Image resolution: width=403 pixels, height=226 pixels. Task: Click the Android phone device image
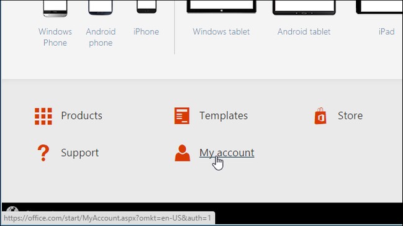pos(101,7)
